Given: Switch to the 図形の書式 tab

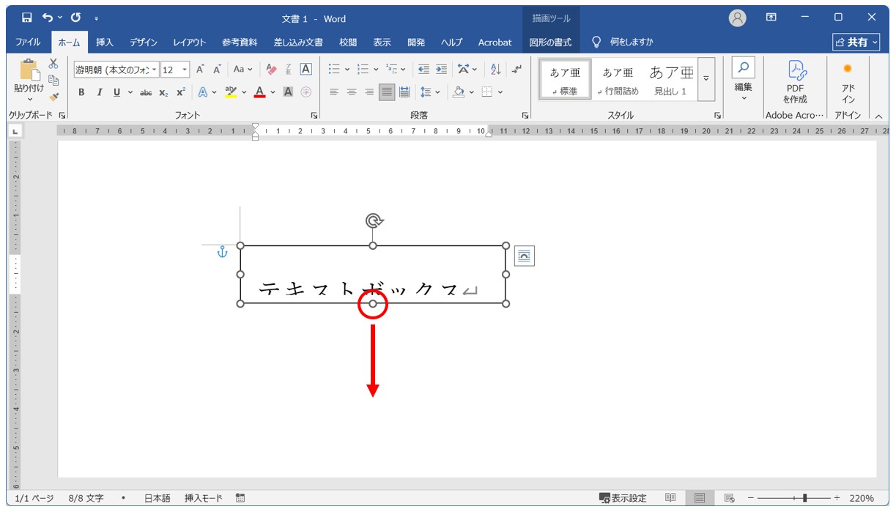Looking at the screenshot, I should tap(552, 42).
